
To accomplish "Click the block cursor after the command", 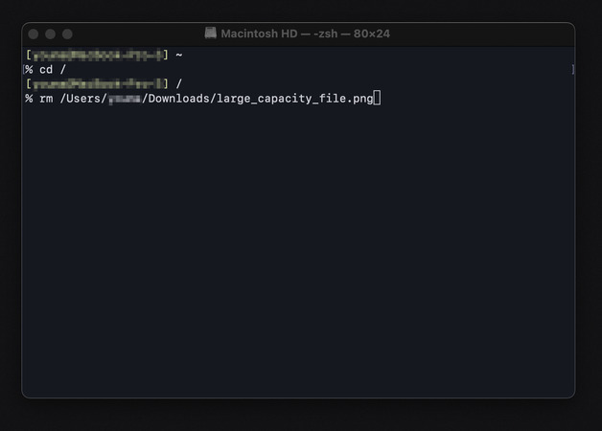I will [377, 98].
